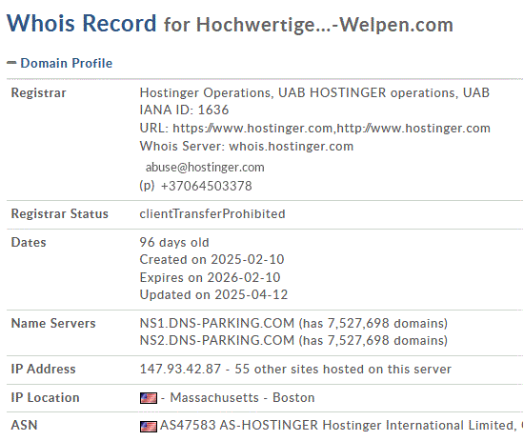
Task: Click the Expires on 2026-02-10 date
Action: click(x=210, y=277)
